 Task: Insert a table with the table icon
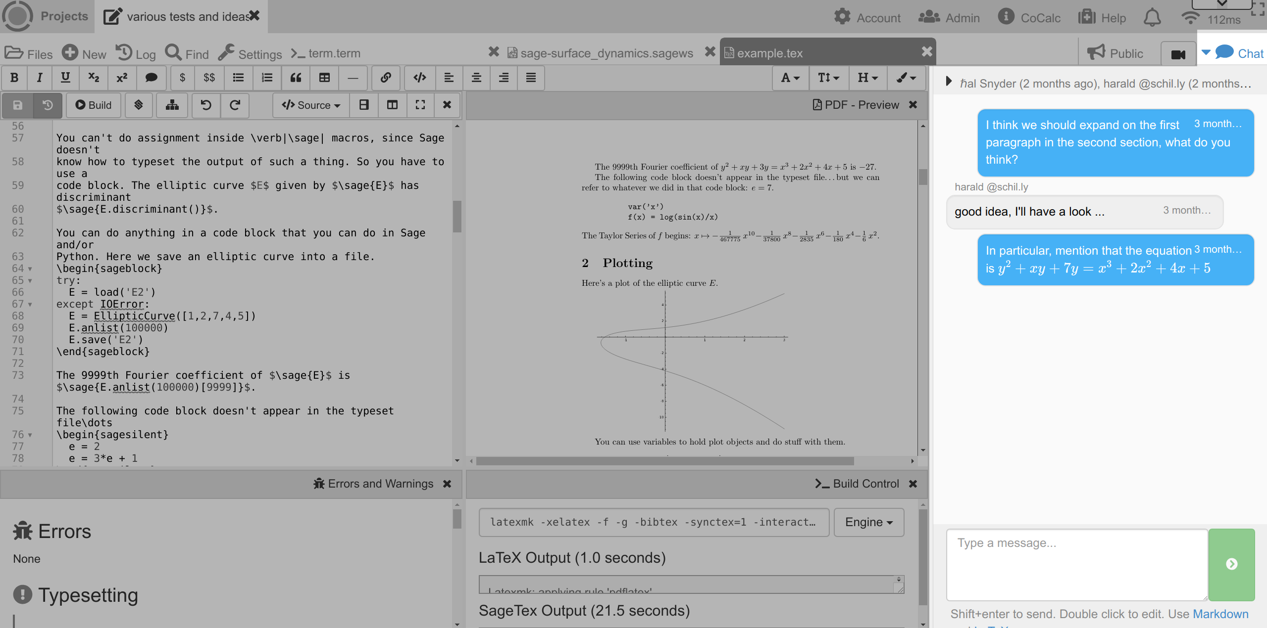324,78
